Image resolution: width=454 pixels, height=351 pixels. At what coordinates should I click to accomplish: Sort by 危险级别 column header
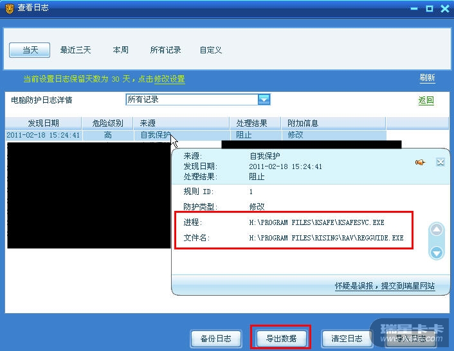pos(107,123)
